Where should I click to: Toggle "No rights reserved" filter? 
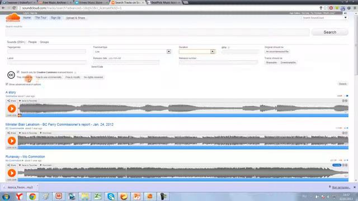(x=93, y=77)
